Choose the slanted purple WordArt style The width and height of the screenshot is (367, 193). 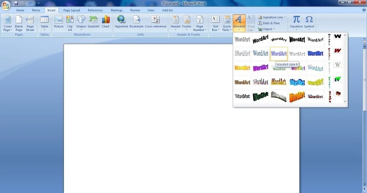tap(261, 68)
